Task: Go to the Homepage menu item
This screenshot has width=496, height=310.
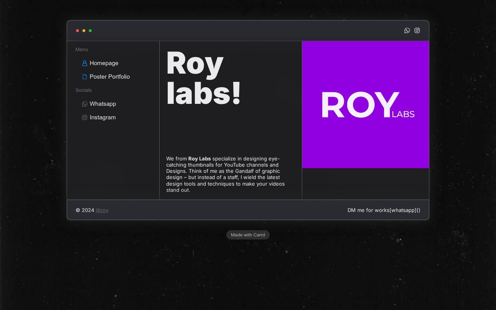Action: pyautogui.click(x=104, y=63)
